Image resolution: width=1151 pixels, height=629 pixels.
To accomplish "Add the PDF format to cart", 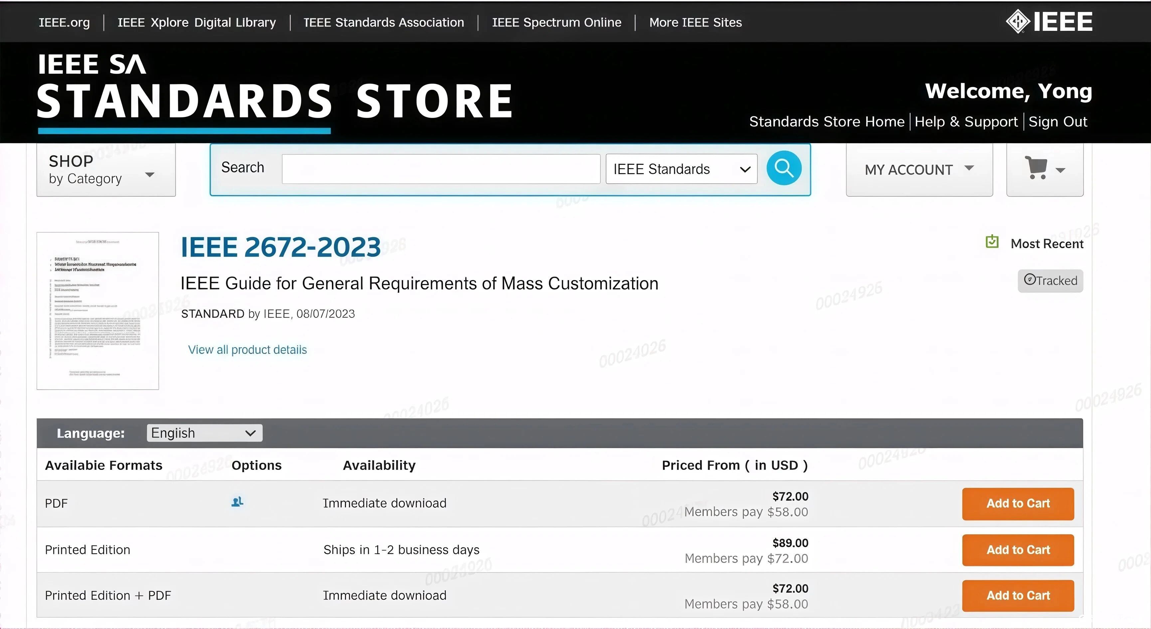I will [1017, 503].
